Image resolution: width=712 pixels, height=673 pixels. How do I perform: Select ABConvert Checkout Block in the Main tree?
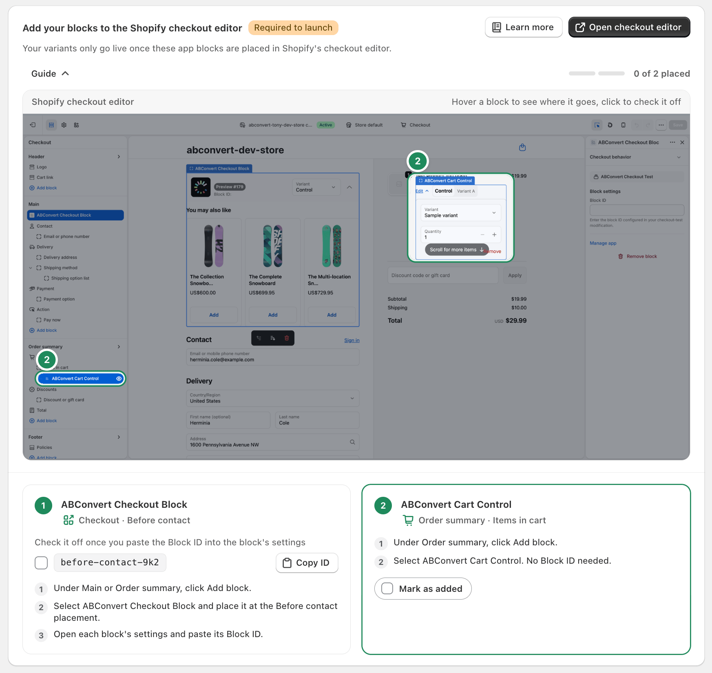click(x=75, y=215)
